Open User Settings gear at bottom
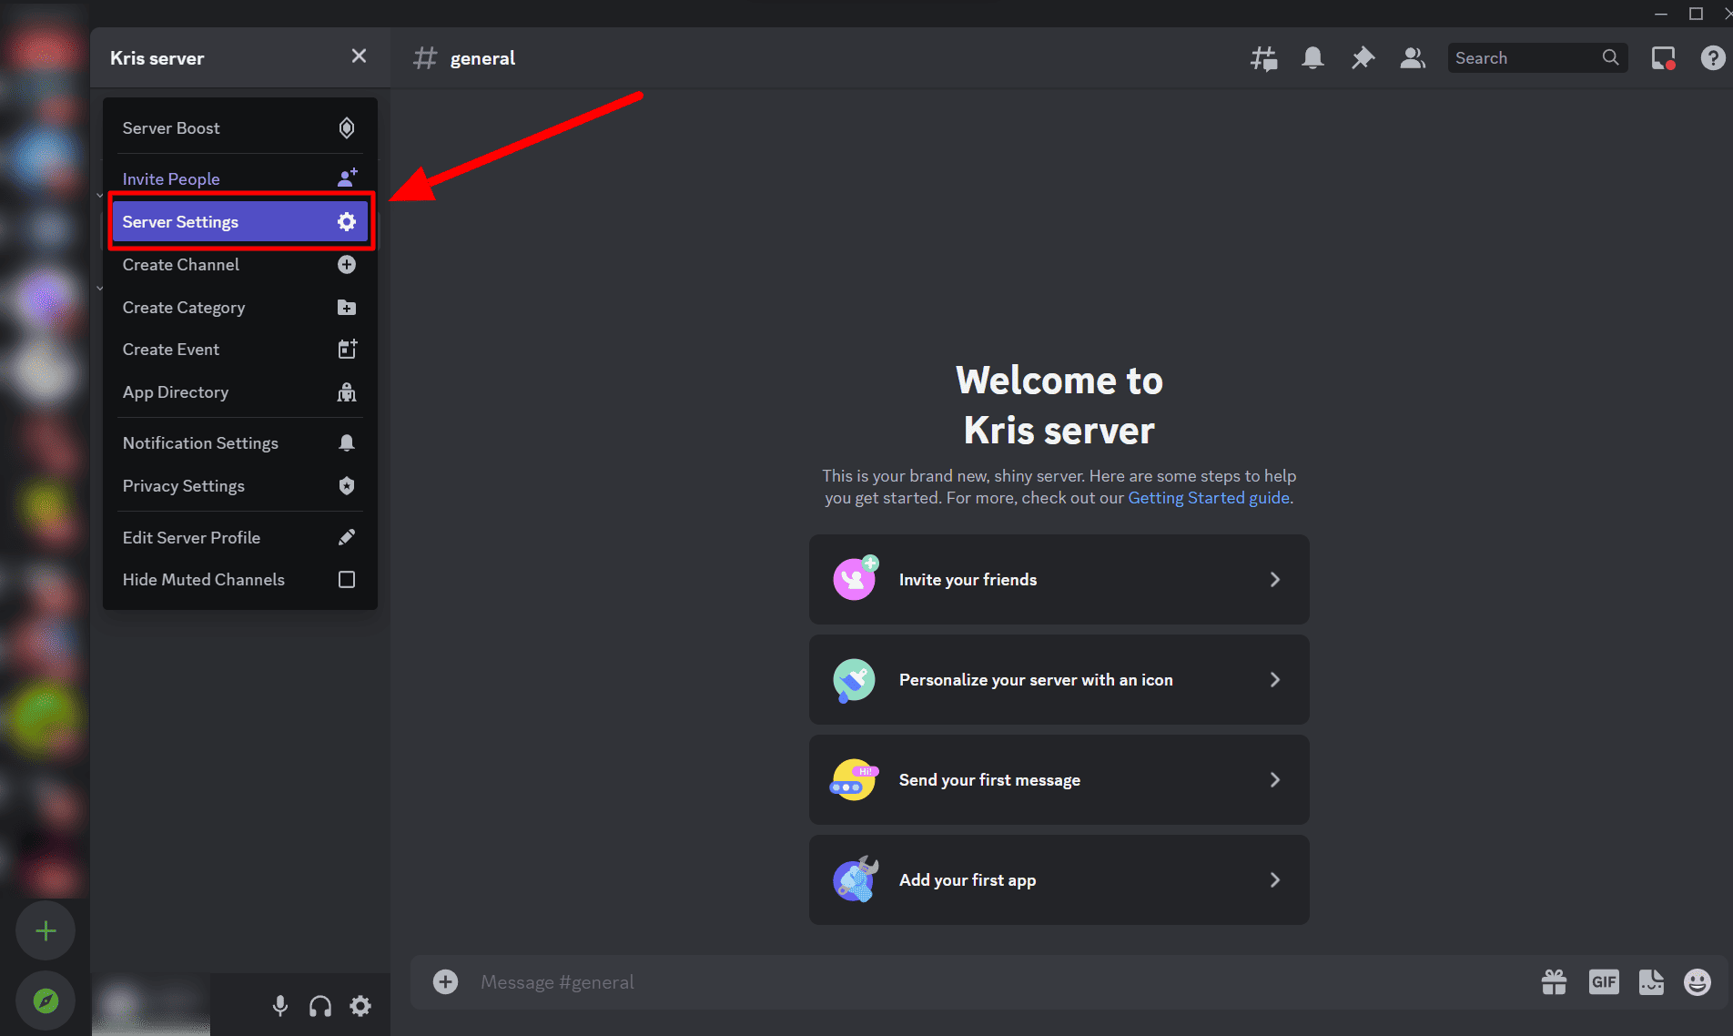 click(360, 1006)
